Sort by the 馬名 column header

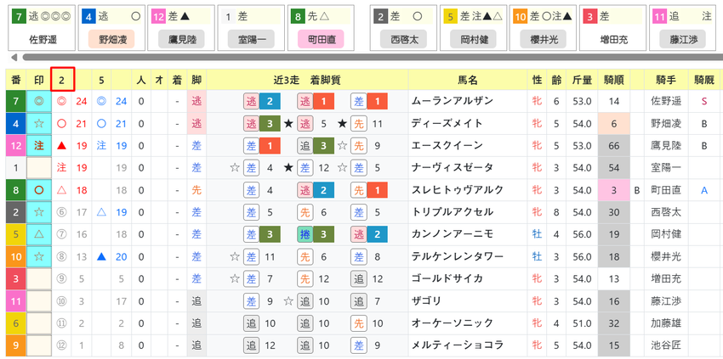coord(468,80)
